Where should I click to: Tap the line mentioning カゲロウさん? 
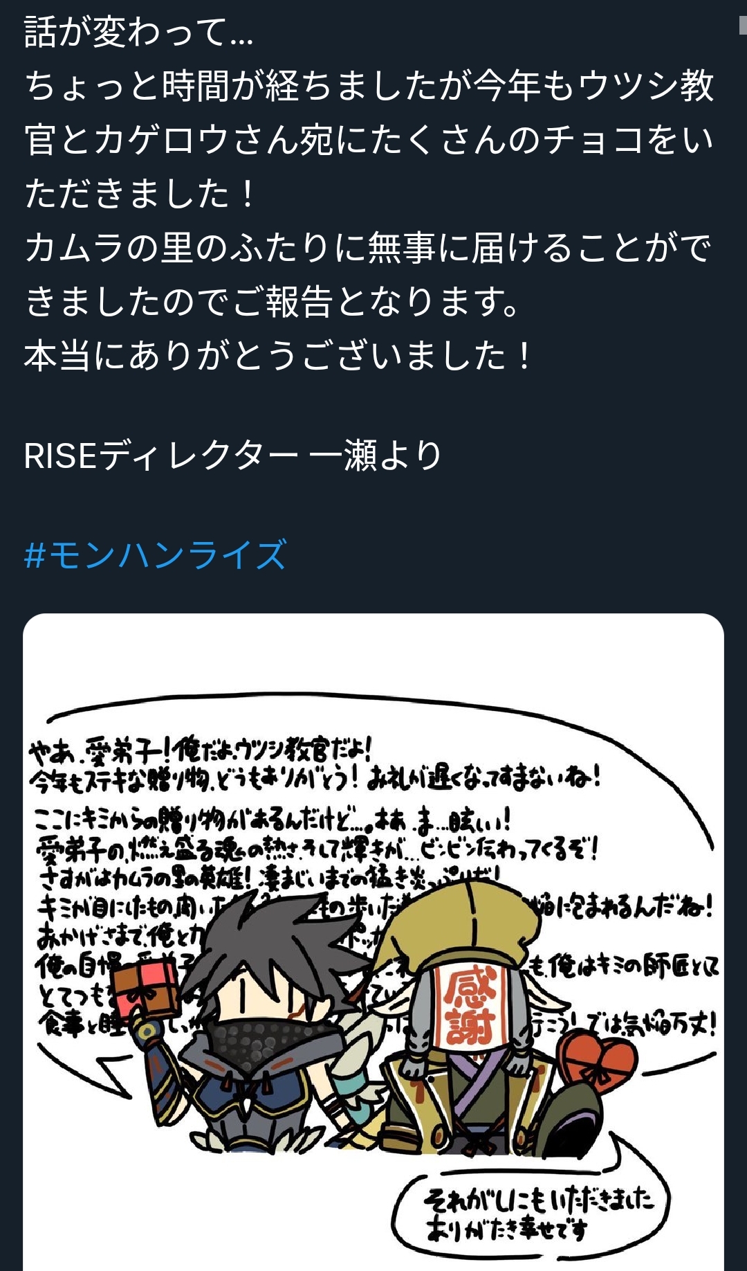pyautogui.click(x=369, y=140)
